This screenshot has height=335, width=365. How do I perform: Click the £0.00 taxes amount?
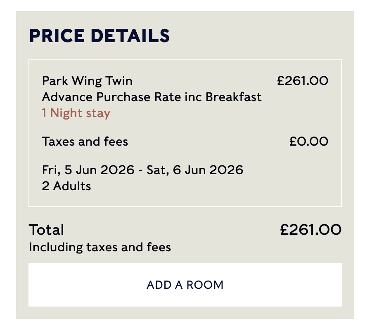click(x=308, y=142)
